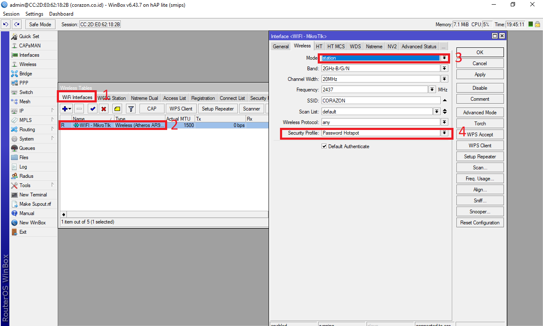This screenshot has width=543, height=326.
Task: Open the Dashboard menu
Action: click(x=62, y=14)
